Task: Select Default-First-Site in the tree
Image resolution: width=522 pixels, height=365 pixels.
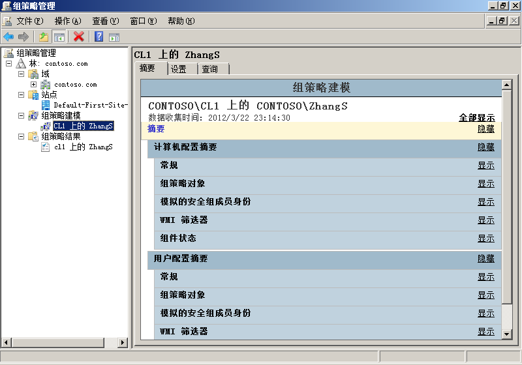Action: click(x=91, y=105)
